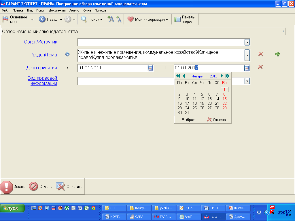
Task: Open Kaspersky tray icon
Action: [272, 212]
